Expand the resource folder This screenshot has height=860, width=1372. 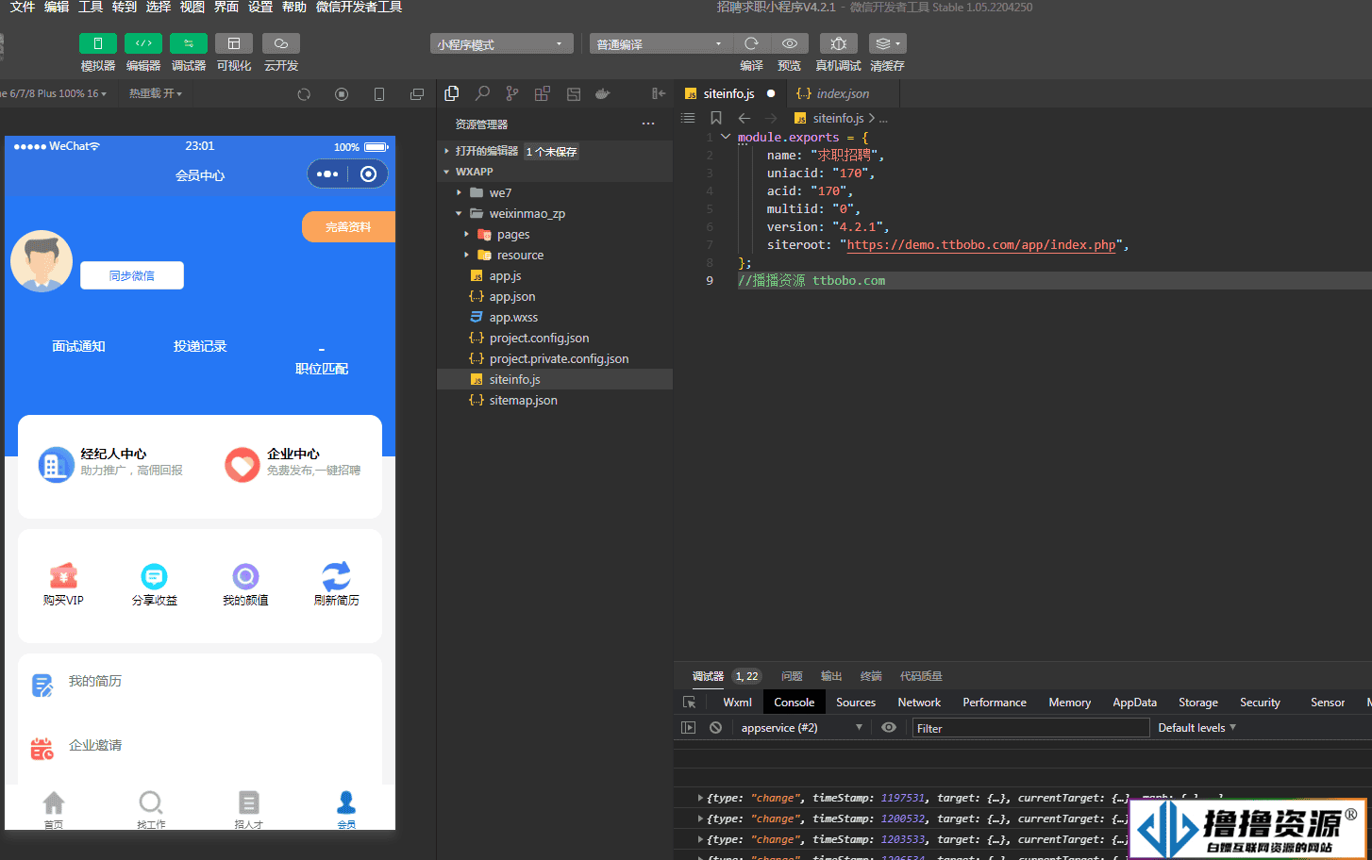pos(555,255)
